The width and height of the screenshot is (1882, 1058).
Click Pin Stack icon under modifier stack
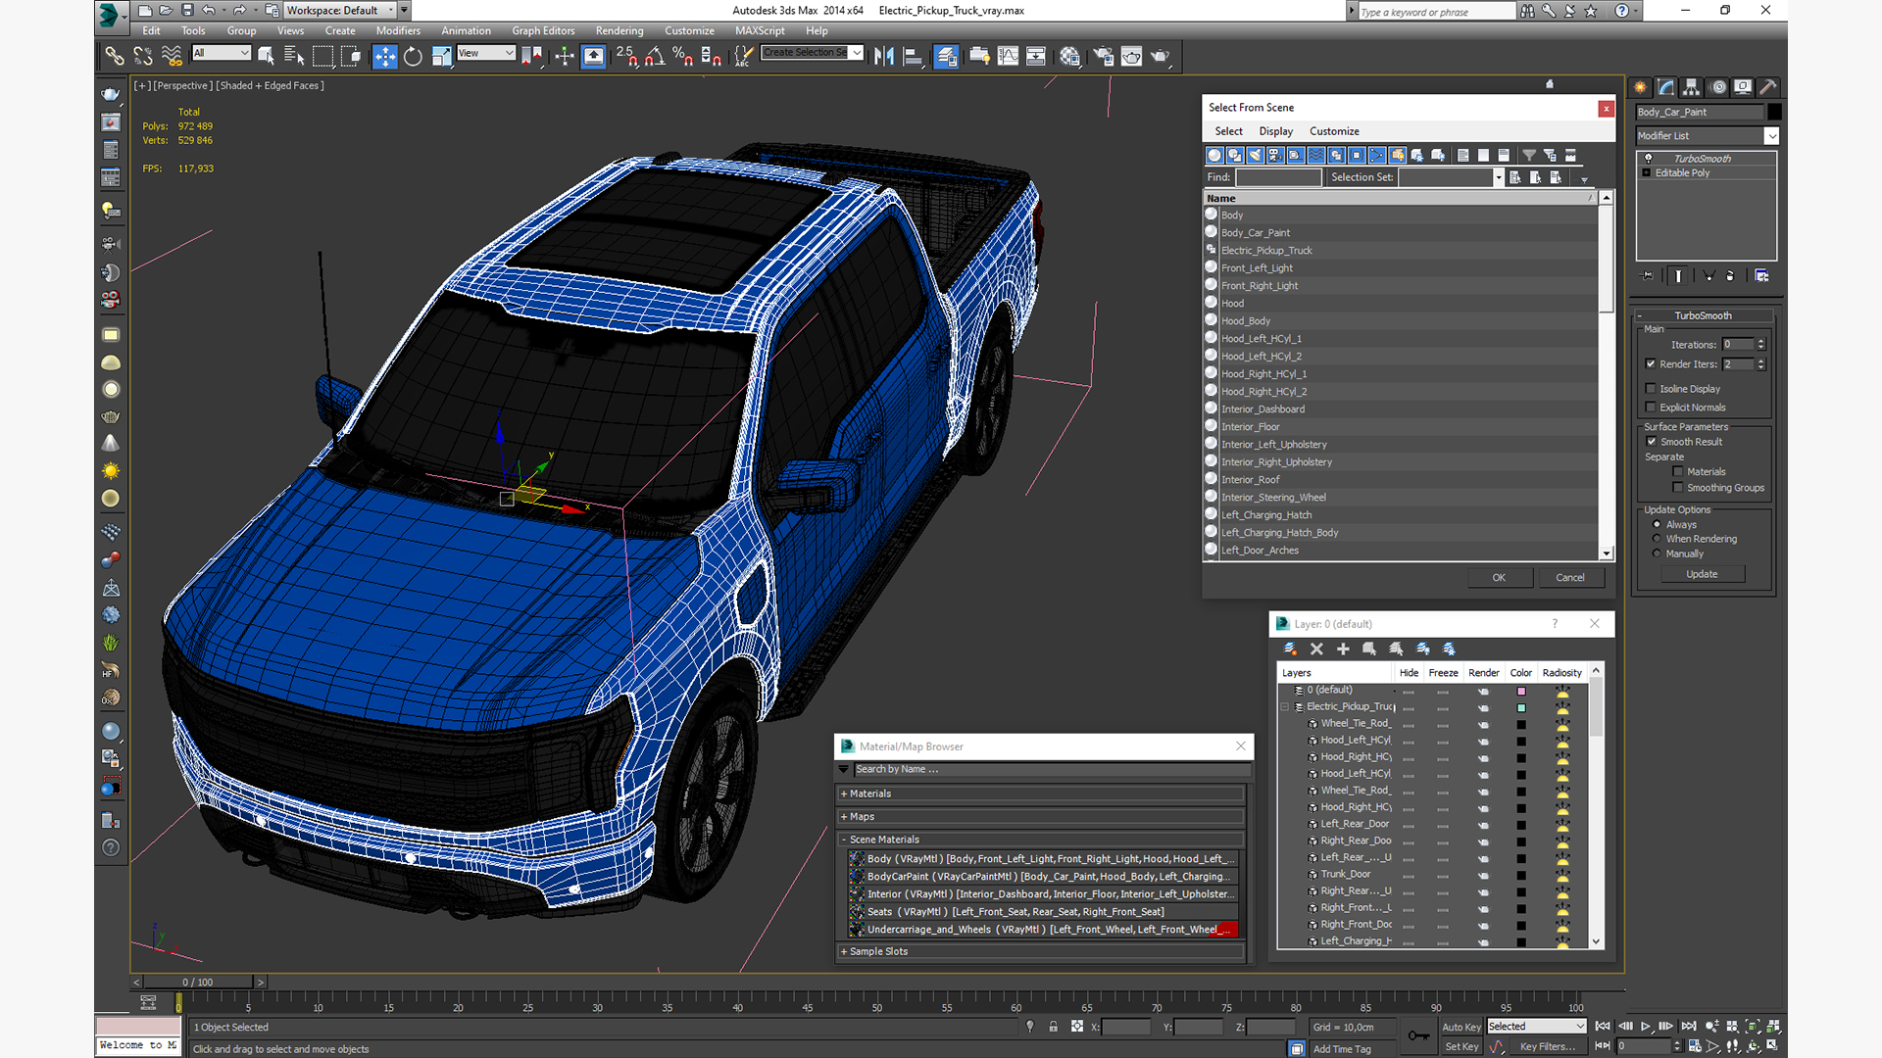click(1648, 276)
